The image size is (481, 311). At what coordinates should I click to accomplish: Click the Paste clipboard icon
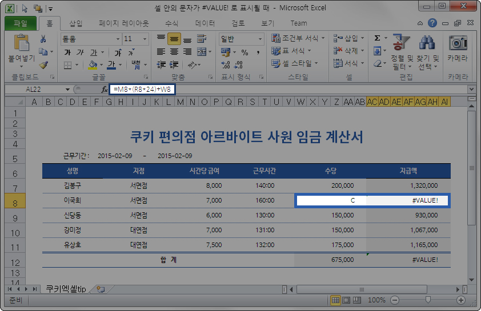pos(21,43)
